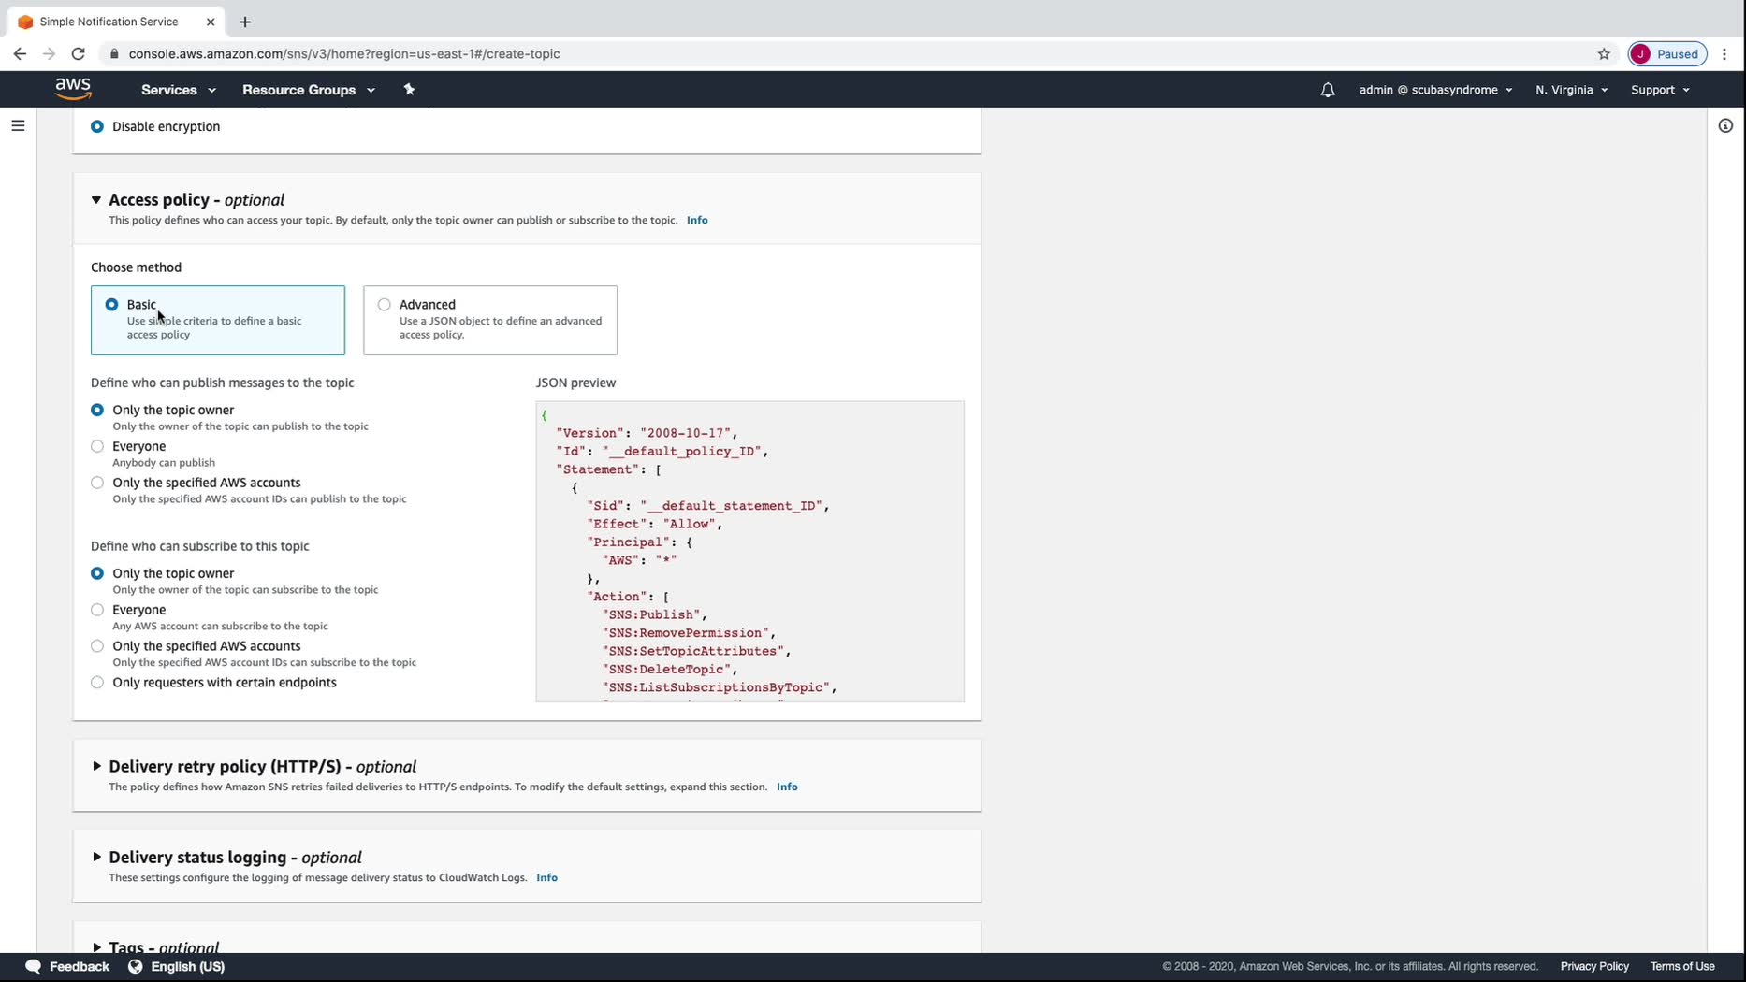Click the language globe icon

click(136, 966)
